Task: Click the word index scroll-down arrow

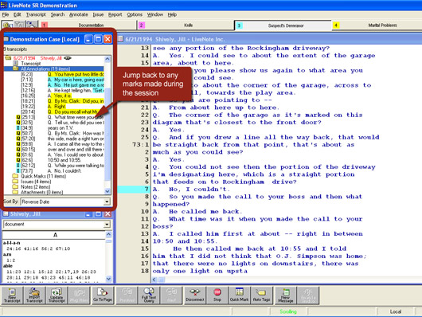Action: (x=109, y=279)
